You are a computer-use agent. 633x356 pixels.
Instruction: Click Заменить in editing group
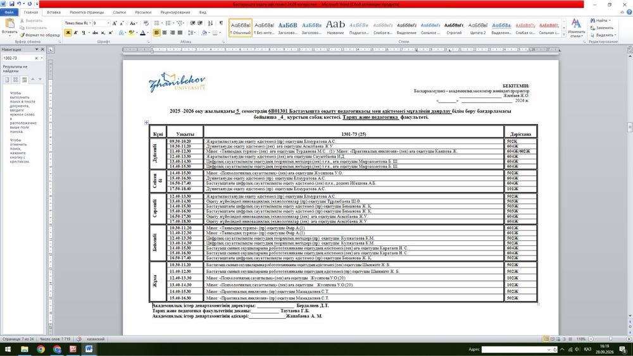(x=601, y=28)
